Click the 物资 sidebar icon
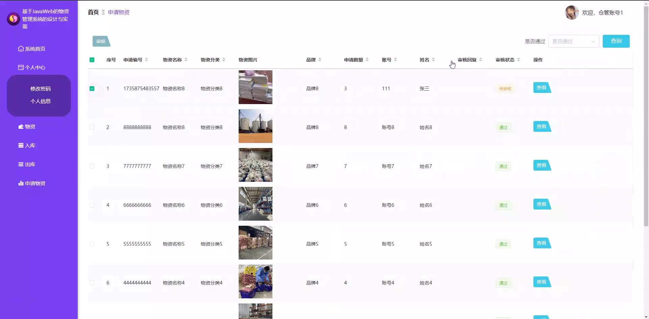This screenshot has width=649, height=319. (21, 126)
